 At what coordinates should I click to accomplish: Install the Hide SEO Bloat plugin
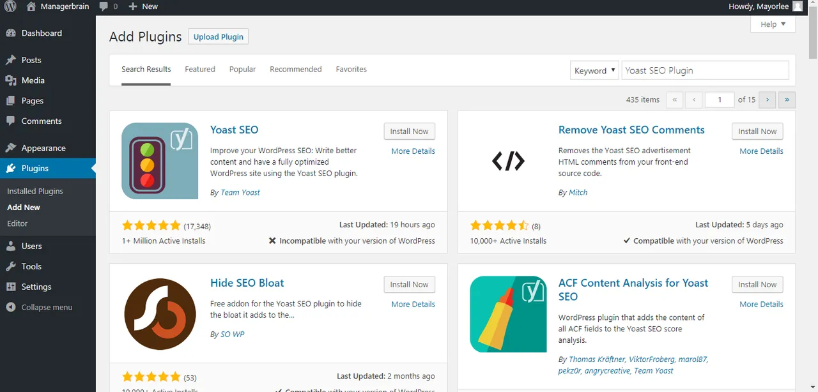(410, 284)
